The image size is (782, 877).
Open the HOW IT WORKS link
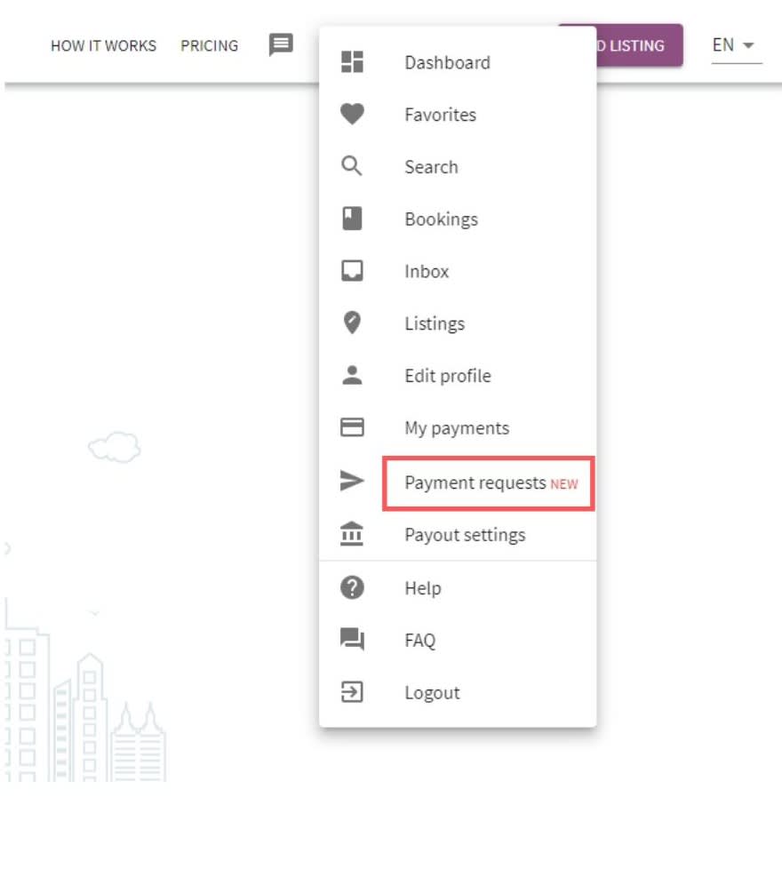[103, 45]
